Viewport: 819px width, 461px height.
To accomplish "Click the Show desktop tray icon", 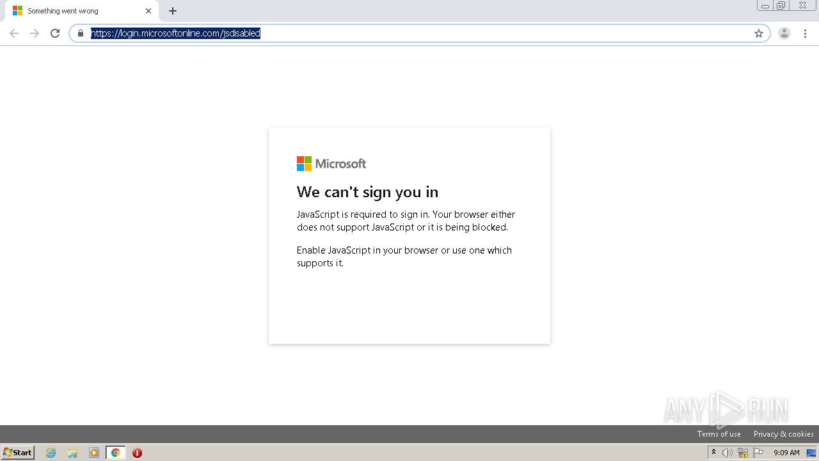I will point(811,453).
